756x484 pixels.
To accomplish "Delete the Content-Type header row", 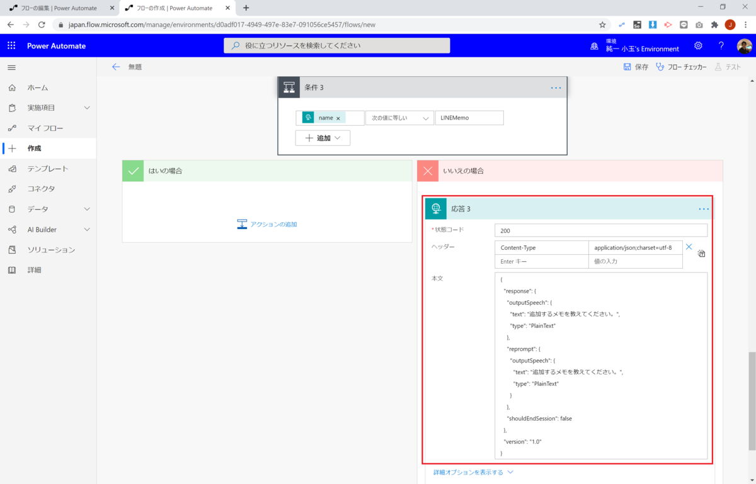I will point(689,247).
